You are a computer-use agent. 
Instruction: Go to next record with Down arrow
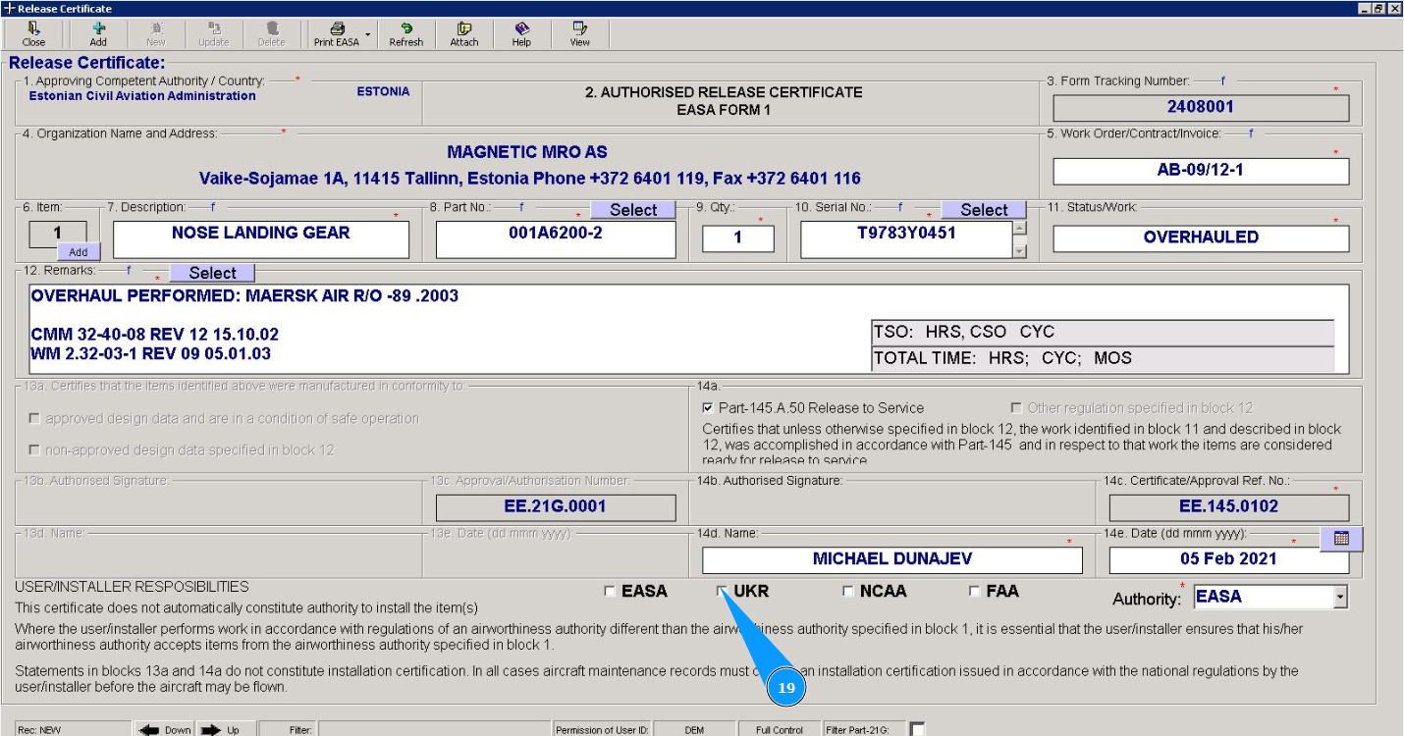tap(163, 729)
